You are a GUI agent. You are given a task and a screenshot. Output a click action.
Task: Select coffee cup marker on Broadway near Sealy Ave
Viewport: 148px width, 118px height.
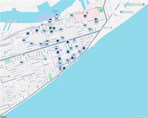pos(57,41)
